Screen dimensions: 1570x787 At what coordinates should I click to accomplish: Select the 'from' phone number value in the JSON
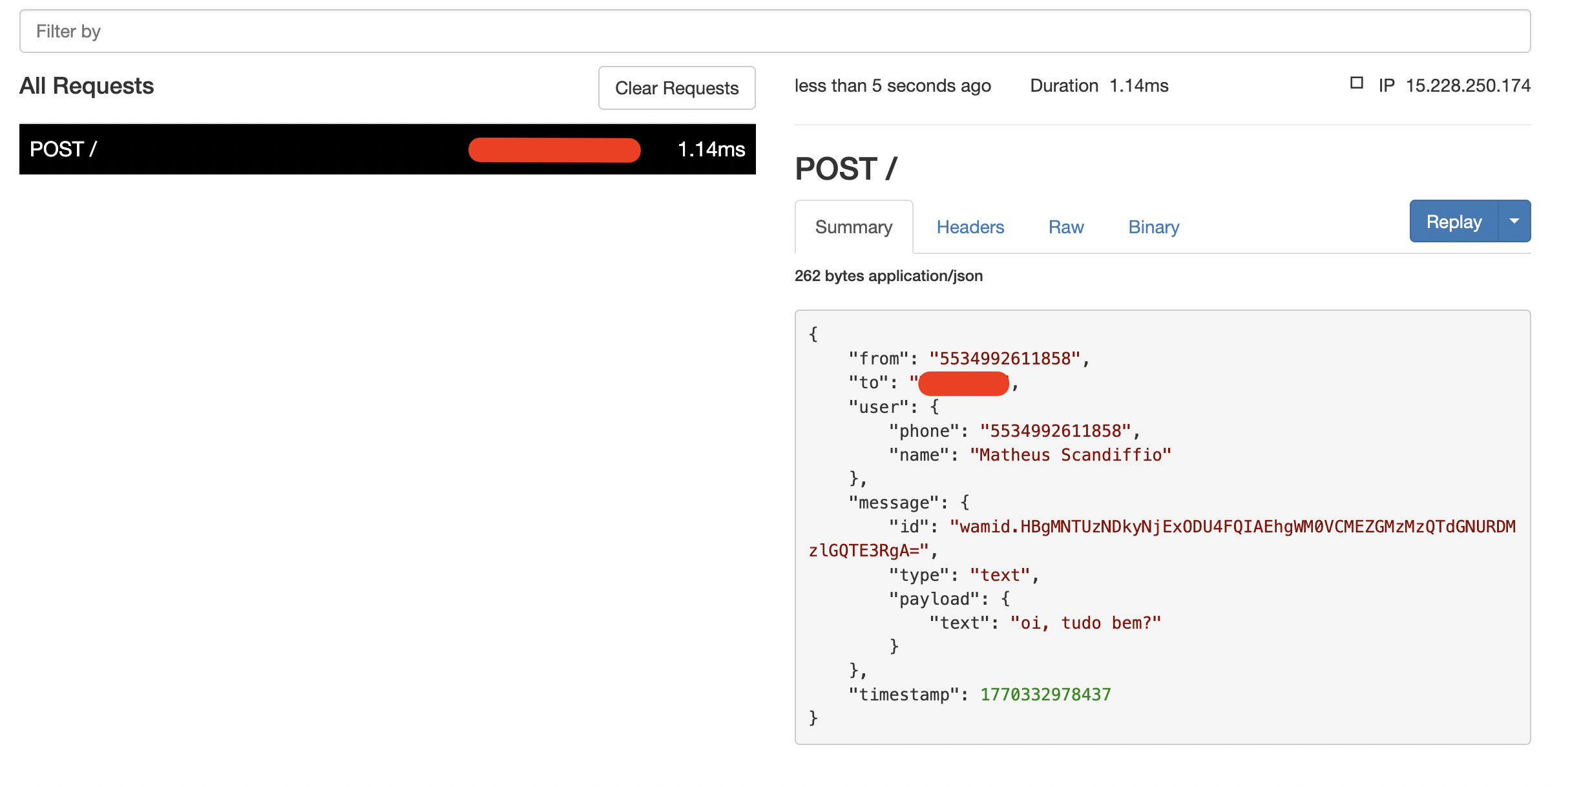[1008, 359]
